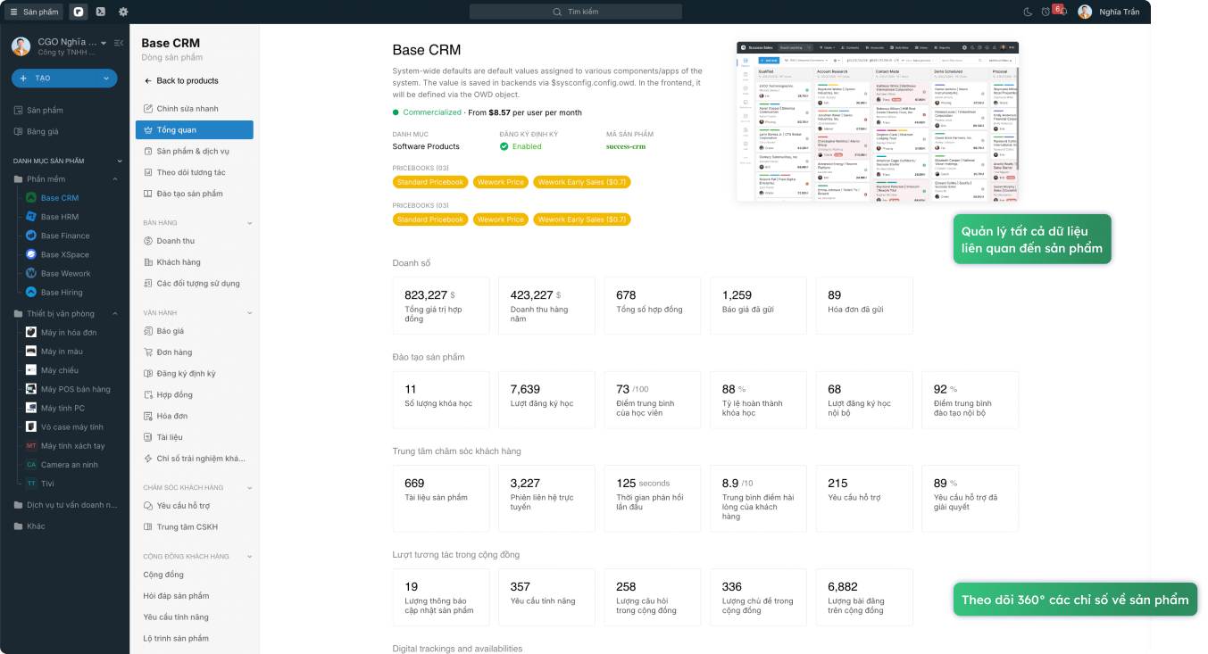Click the 6,882 Lượng bài đăng card
Screen dimensions: 1208x654
(864, 598)
